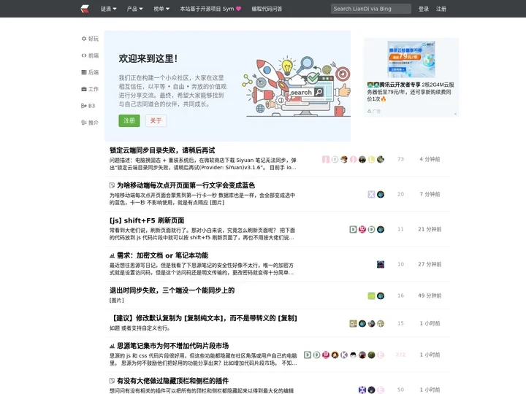Click the first avatar in 有没有大佬 row
The image size is (526, 394).
(362, 390)
